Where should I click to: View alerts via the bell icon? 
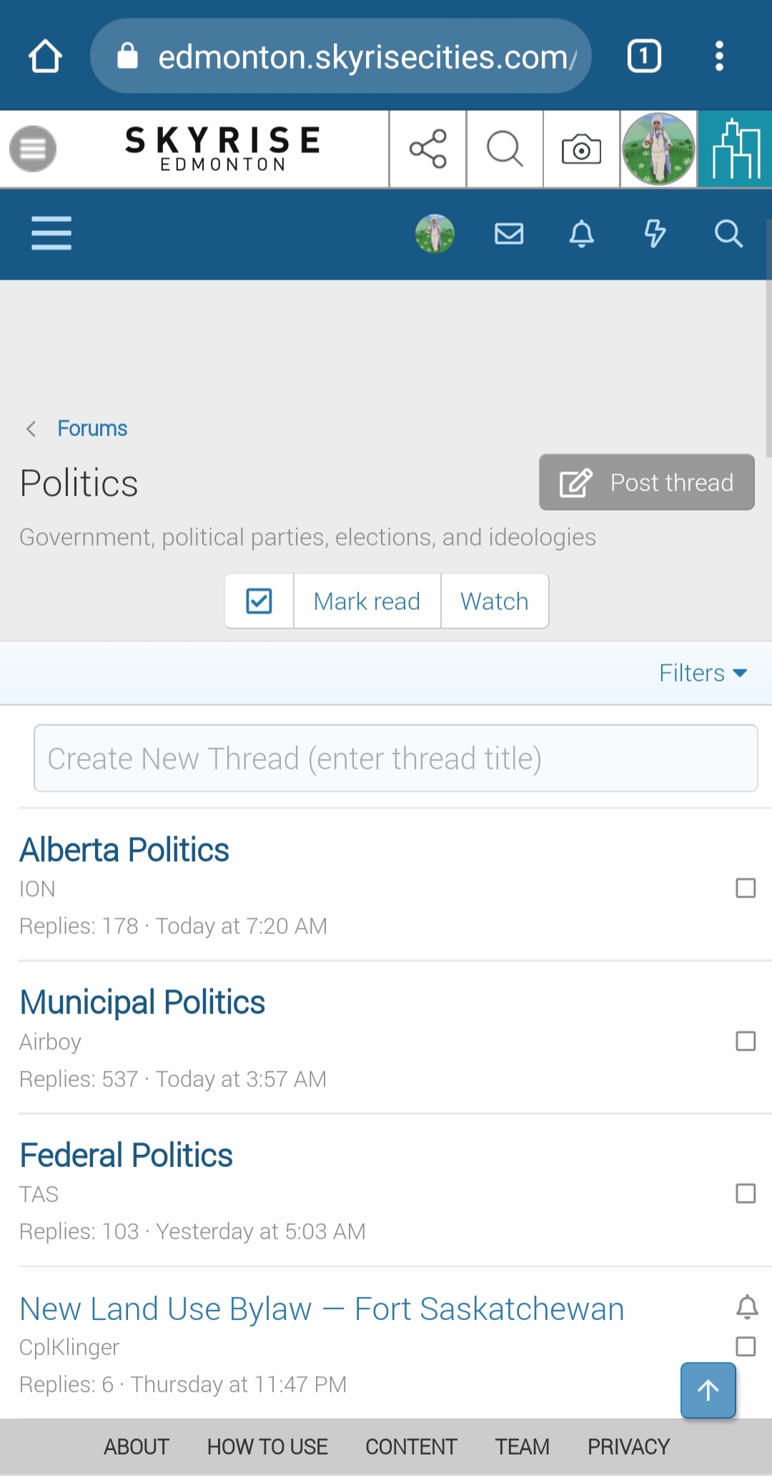582,234
